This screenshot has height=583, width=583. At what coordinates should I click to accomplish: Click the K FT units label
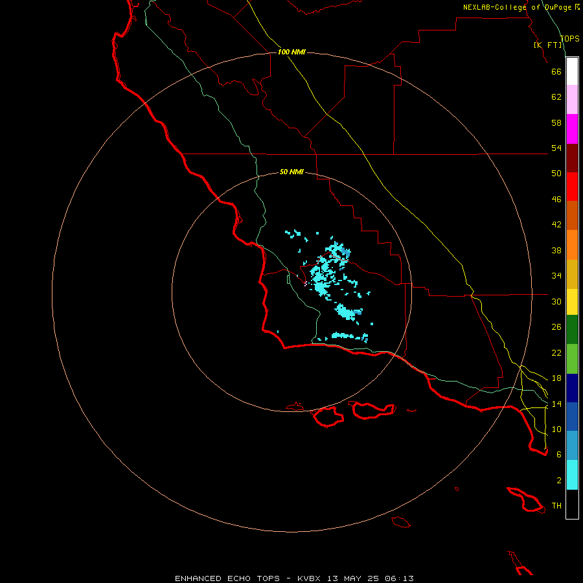click(x=548, y=45)
